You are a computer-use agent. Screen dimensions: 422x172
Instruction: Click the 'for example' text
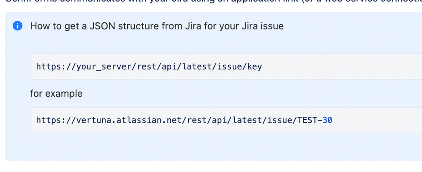tap(56, 94)
